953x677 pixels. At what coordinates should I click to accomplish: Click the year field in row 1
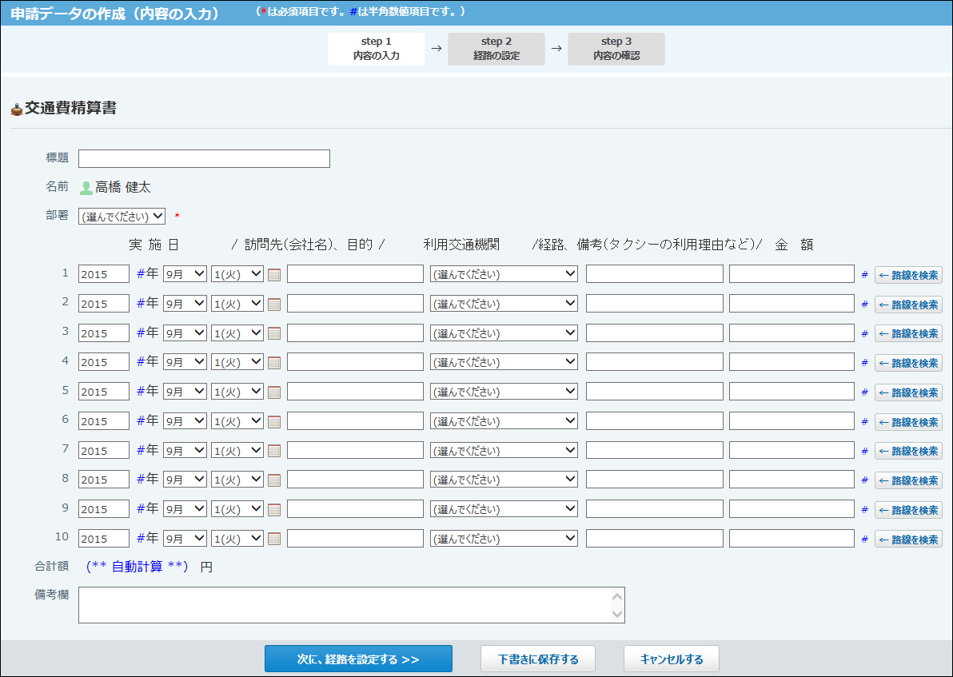tap(104, 274)
